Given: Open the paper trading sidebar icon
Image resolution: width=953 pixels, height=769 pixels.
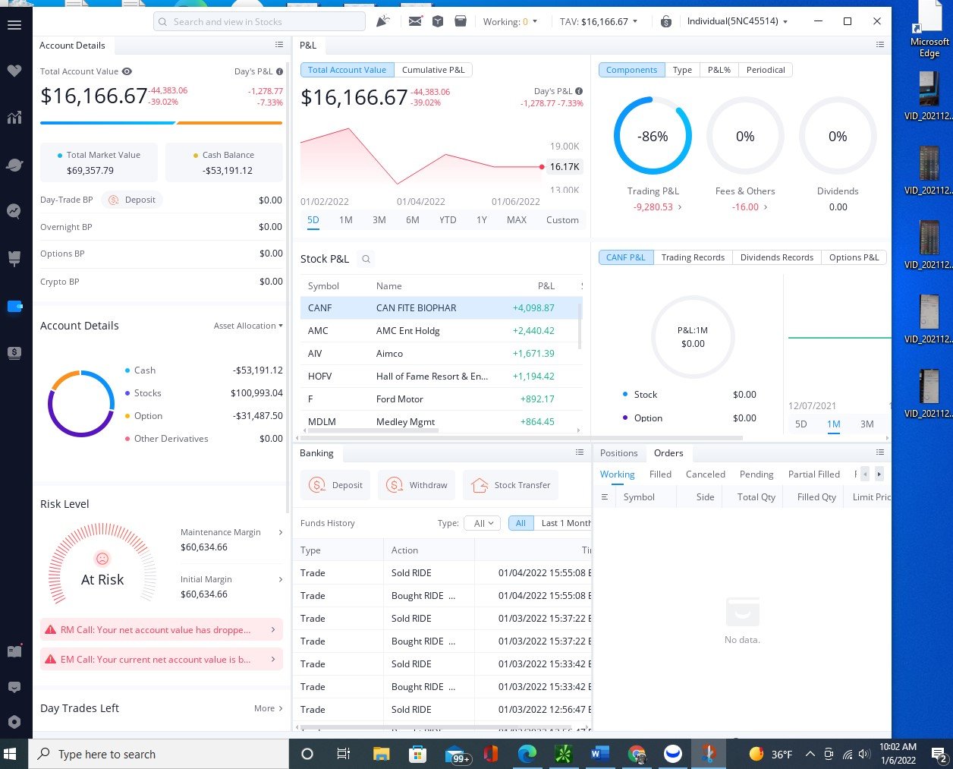Looking at the screenshot, I should point(14,258).
